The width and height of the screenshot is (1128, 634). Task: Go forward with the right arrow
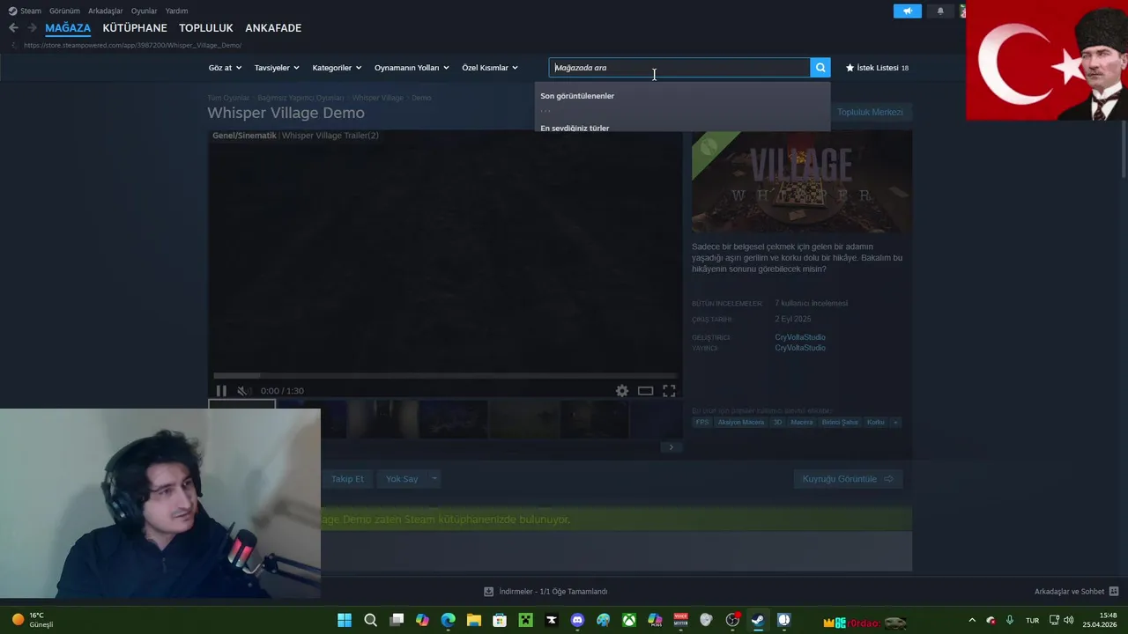(x=32, y=28)
